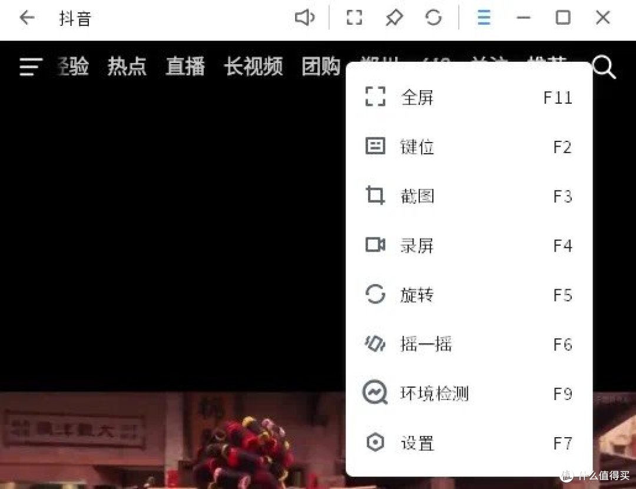Open Douyin side hamburger menu

click(31, 67)
